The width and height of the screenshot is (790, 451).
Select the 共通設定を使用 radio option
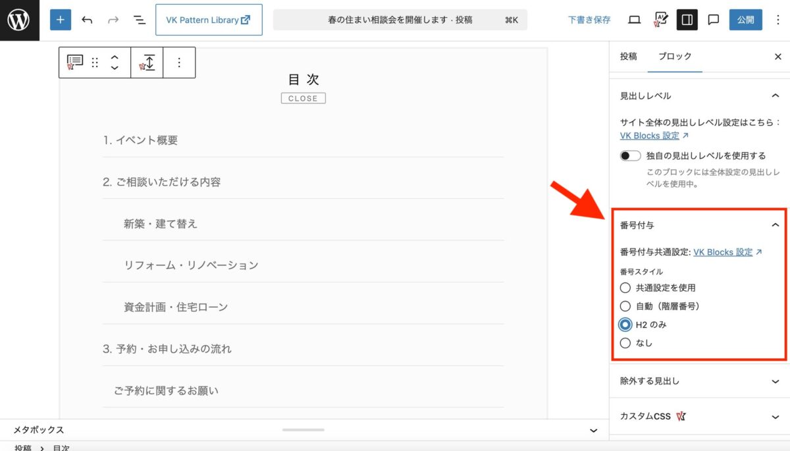pos(625,288)
